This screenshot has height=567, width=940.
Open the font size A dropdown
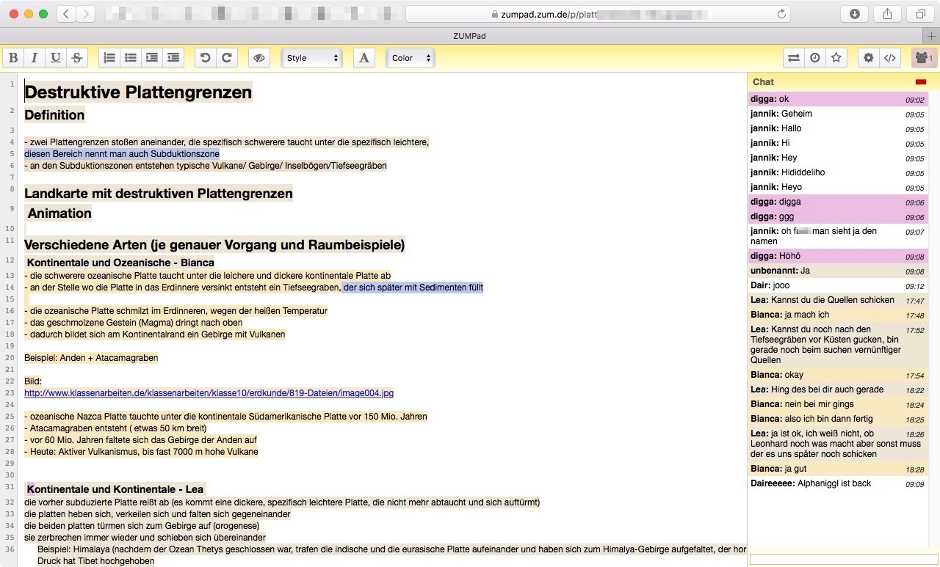point(364,58)
